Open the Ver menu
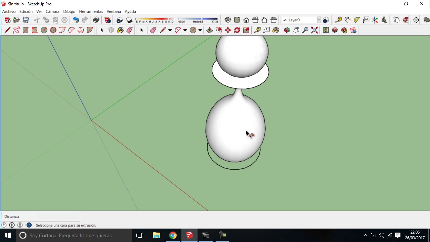The image size is (430, 242). click(39, 11)
